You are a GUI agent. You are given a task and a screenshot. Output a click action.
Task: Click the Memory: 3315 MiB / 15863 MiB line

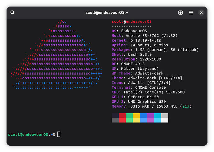pyautogui.click(x=152, y=106)
